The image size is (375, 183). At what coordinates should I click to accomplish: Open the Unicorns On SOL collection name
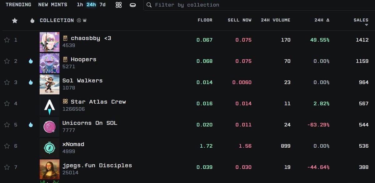(90, 123)
